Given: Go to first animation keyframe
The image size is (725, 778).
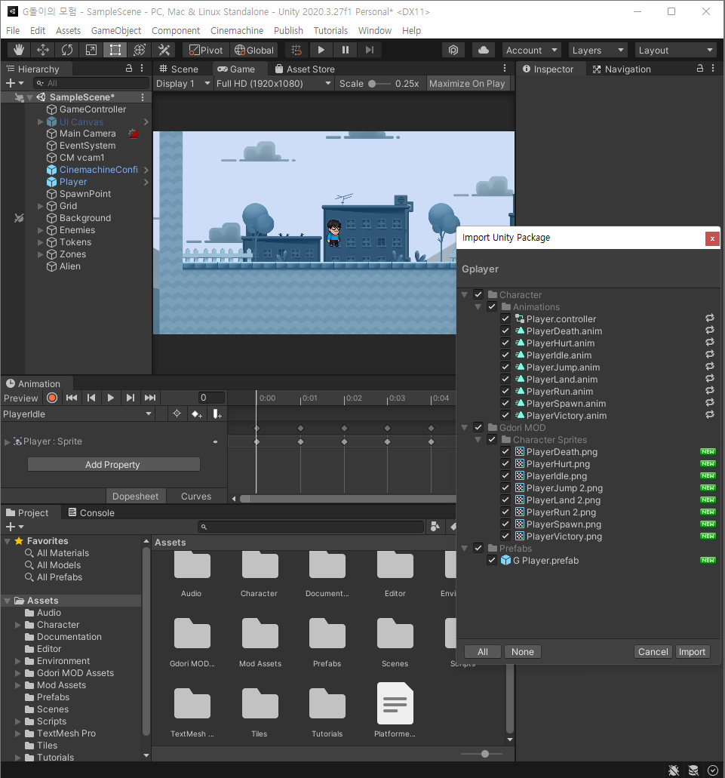Looking at the screenshot, I should coord(72,398).
